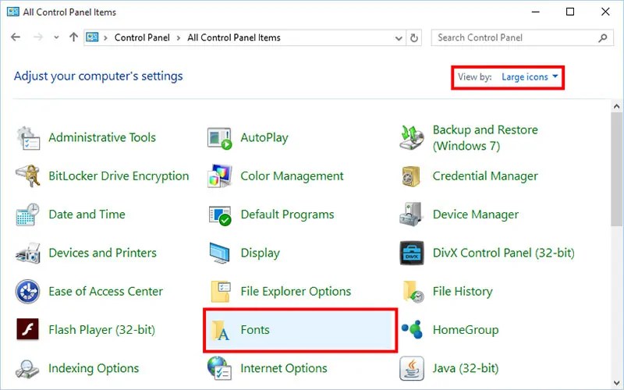Open the Administrative Tools icon

28,138
